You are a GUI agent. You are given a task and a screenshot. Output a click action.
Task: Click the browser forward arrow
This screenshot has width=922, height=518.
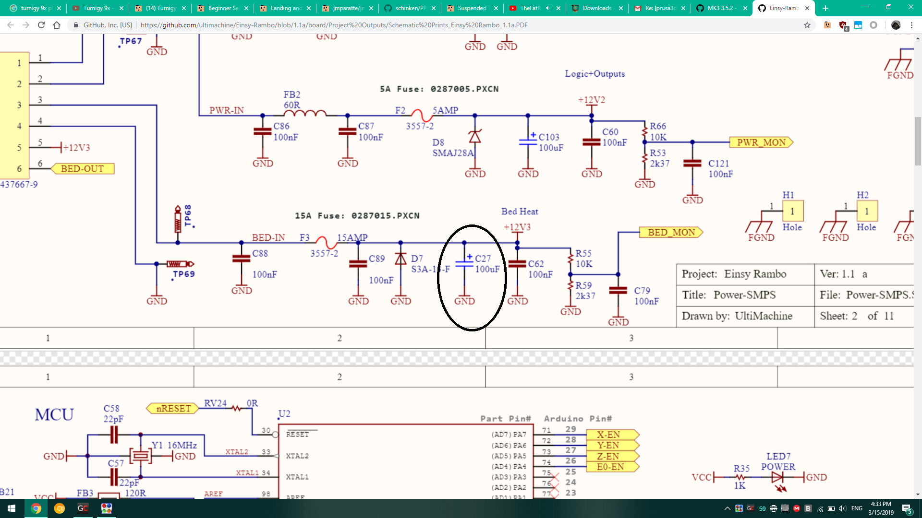[x=26, y=25]
